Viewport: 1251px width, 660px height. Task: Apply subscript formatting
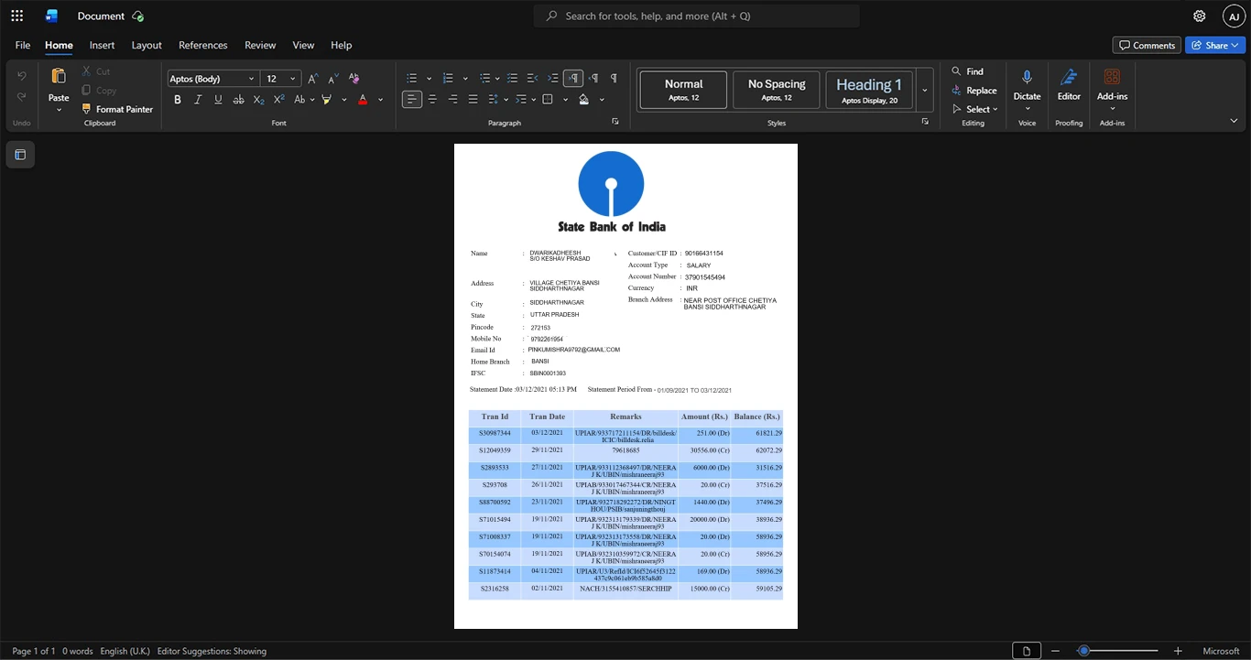click(258, 99)
